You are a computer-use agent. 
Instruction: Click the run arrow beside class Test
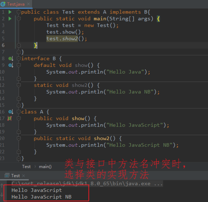point(10,12)
